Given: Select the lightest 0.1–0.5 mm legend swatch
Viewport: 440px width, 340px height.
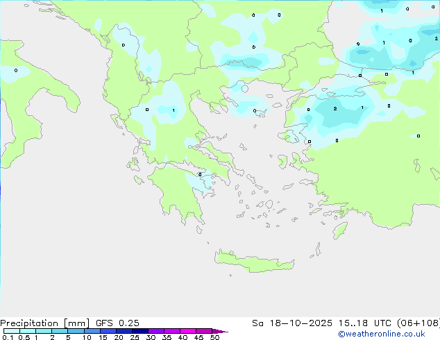Looking at the screenshot, I should click(x=12, y=331).
